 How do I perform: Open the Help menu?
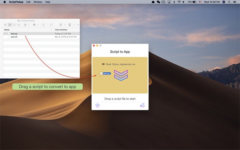pos(48,2)
